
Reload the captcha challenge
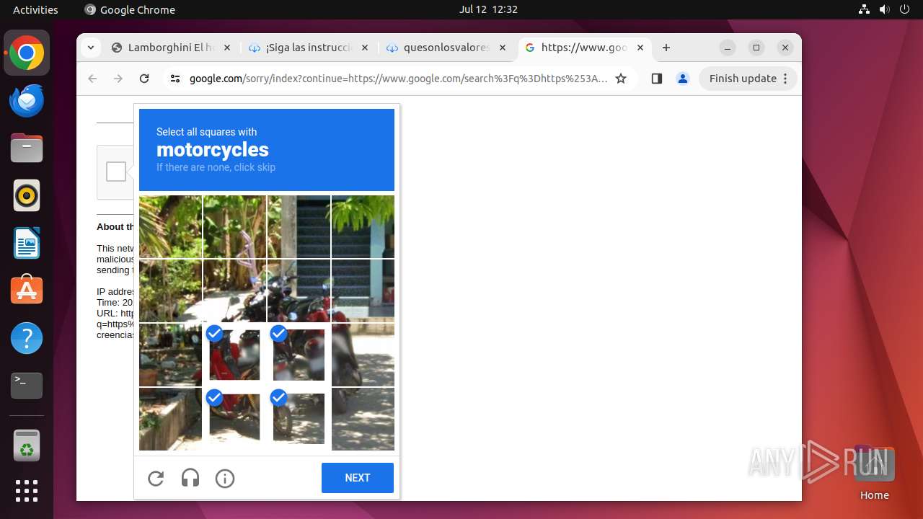(x=156, y=478)
